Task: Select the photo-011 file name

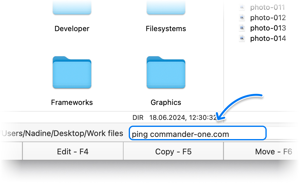Action: (267, 7)
